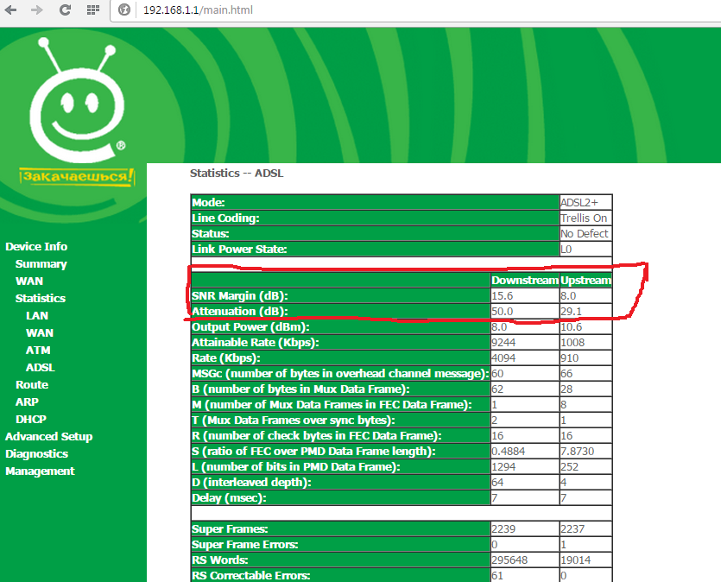Open the ARP page
This screenshot has height=582, width=721.
click(x=27, y=402)
